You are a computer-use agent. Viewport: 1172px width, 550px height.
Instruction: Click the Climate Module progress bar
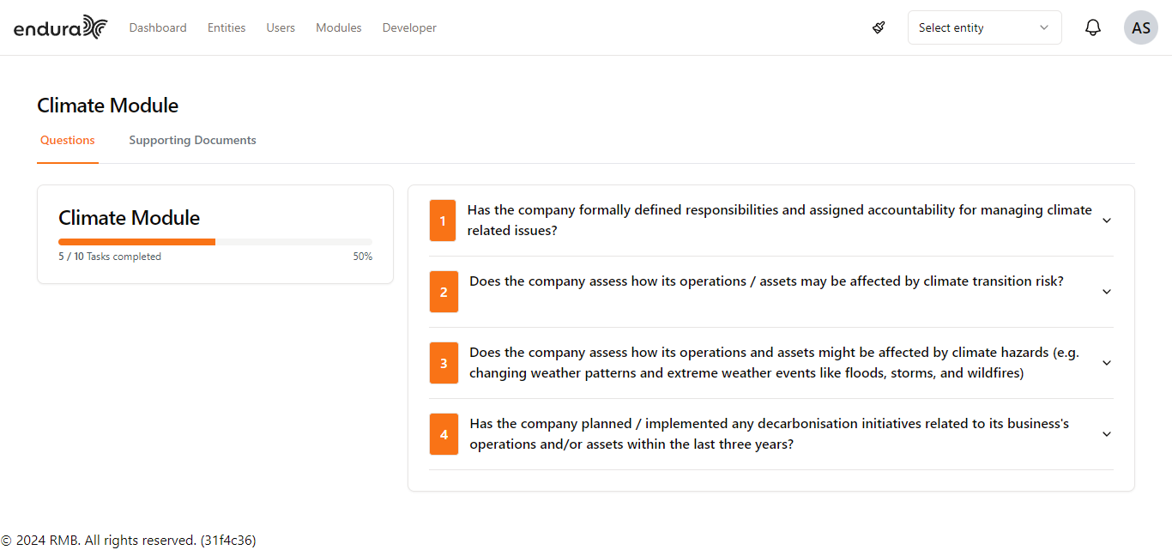[215, 242]
